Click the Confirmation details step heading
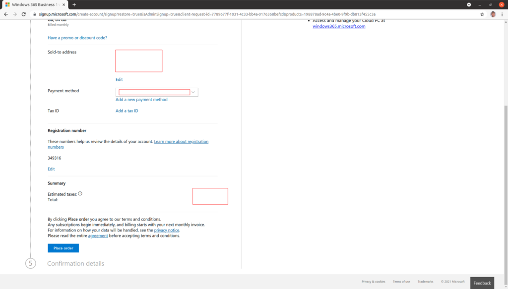This screenshot has width=508, height=289. tap(75, 263)
